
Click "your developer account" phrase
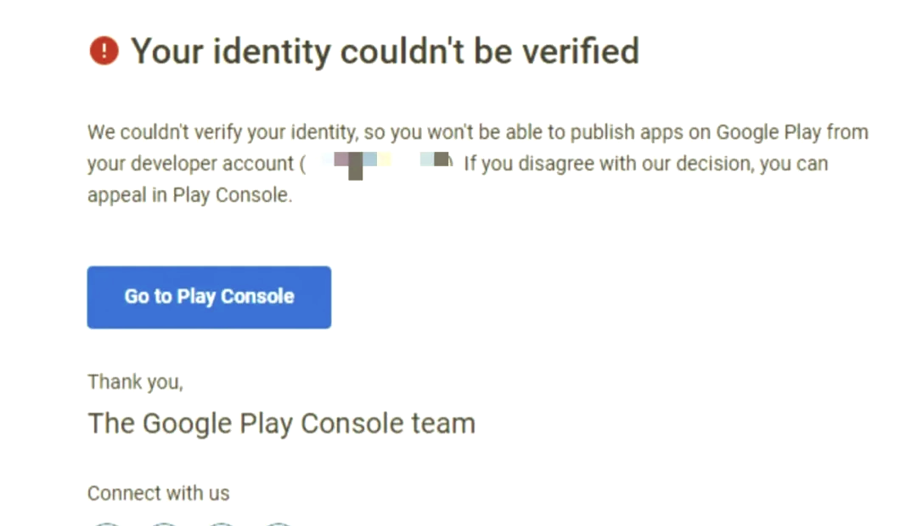pyautogui.click(x=191, y=165)
